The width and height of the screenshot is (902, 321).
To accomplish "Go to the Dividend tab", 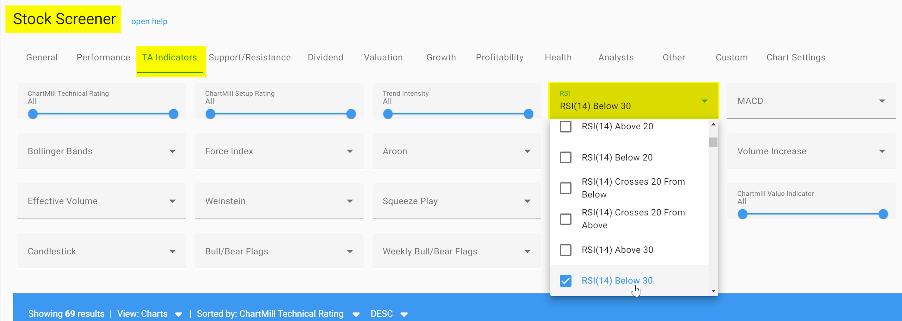I will pyautogui.click(x=325, y=57).
